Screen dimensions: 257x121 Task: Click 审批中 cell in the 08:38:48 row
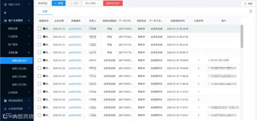[x=141, y=29]
